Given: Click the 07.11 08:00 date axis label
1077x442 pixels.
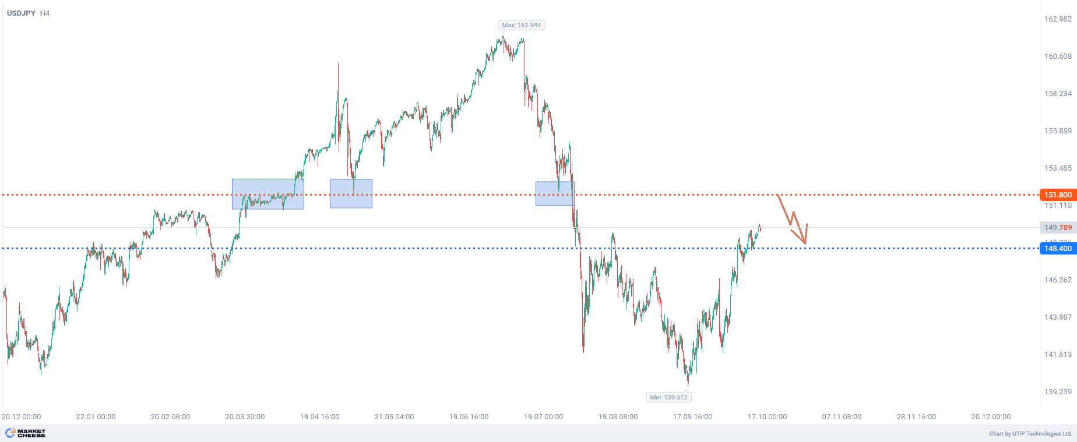Looking at the screenshot, I should [x=842, y=417].
